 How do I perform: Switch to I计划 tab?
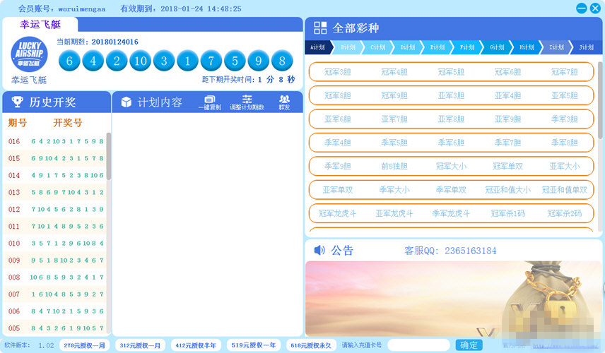(x=556, y=47)
